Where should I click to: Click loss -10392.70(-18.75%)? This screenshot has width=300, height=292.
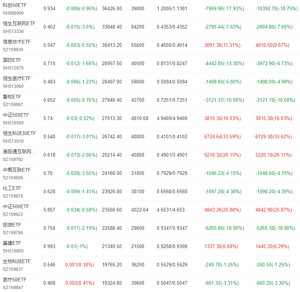(x=277, y=9)
